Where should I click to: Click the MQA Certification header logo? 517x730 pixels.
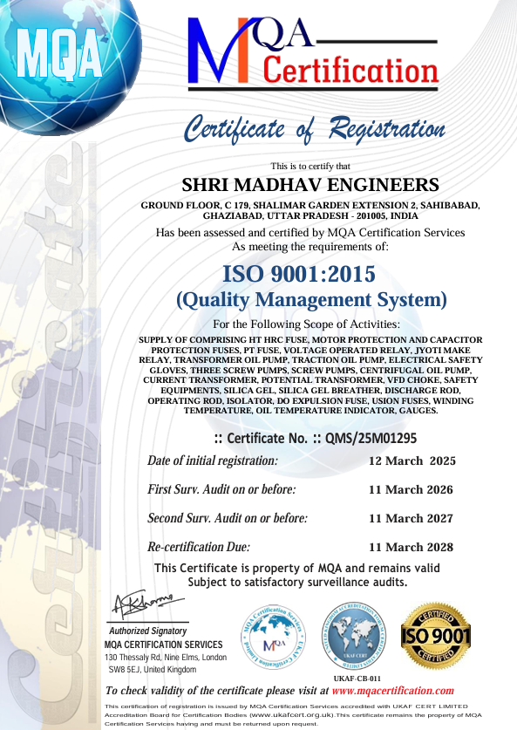[313, 54]
